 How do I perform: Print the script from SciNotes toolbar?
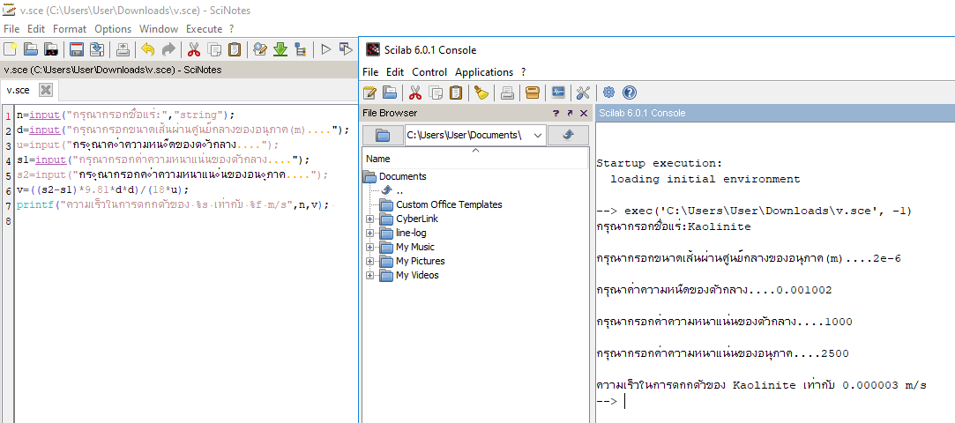122,49
